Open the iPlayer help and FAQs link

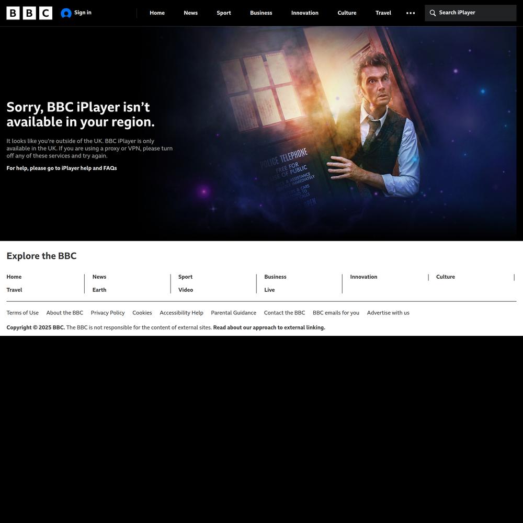[62, 168]
